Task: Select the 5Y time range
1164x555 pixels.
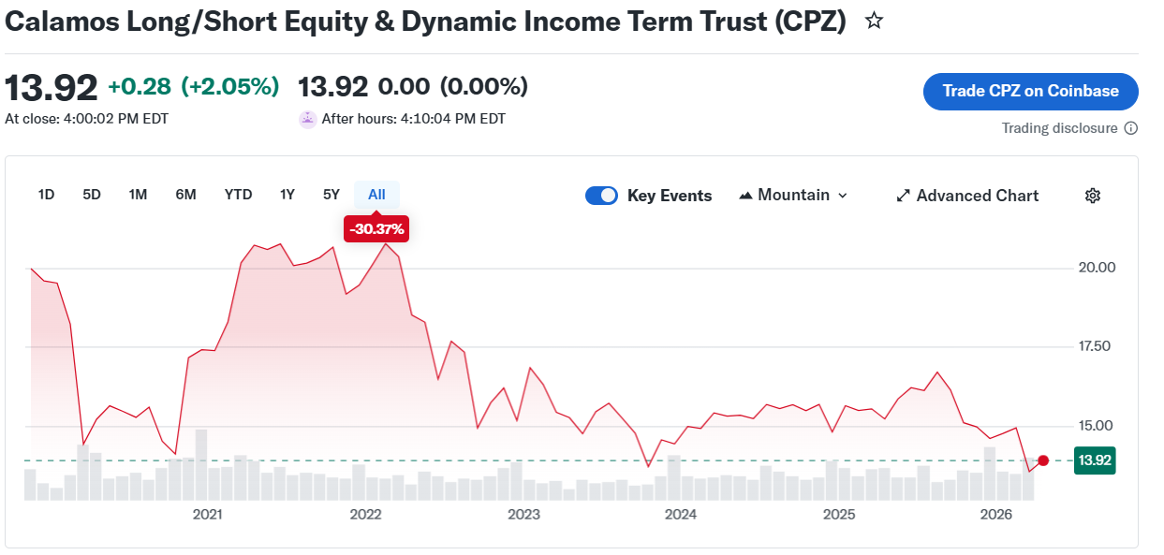Action: tap(332, 195)
